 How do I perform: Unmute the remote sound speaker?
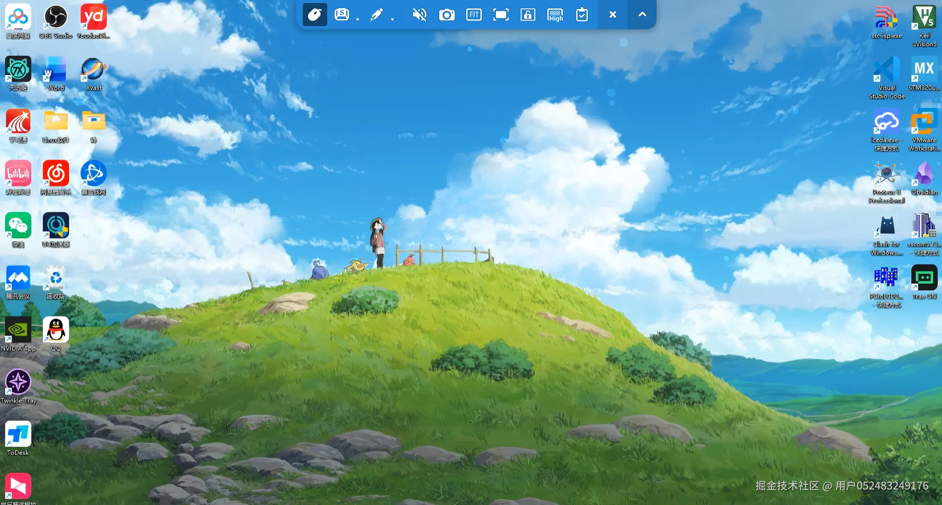pos(419,15)
